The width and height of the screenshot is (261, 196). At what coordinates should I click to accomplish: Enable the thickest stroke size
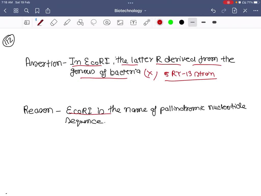point(214,22)
